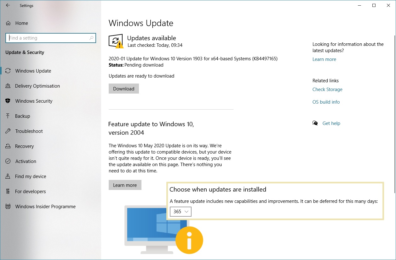396x260 pixels.
Task: Click the back arrow icon in Settings
Action: [x=8, y=5]
